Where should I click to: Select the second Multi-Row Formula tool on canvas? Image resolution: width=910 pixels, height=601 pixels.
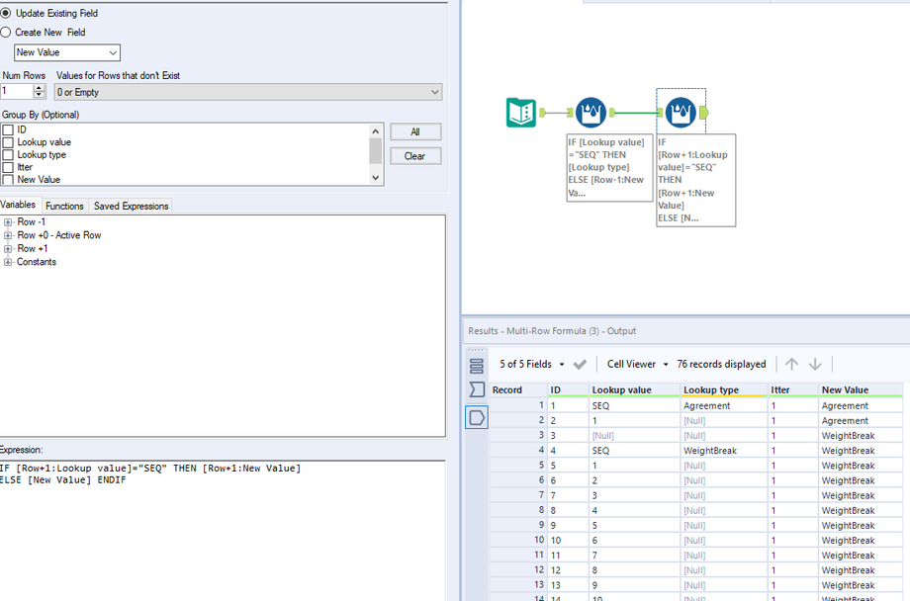[681, 112]
